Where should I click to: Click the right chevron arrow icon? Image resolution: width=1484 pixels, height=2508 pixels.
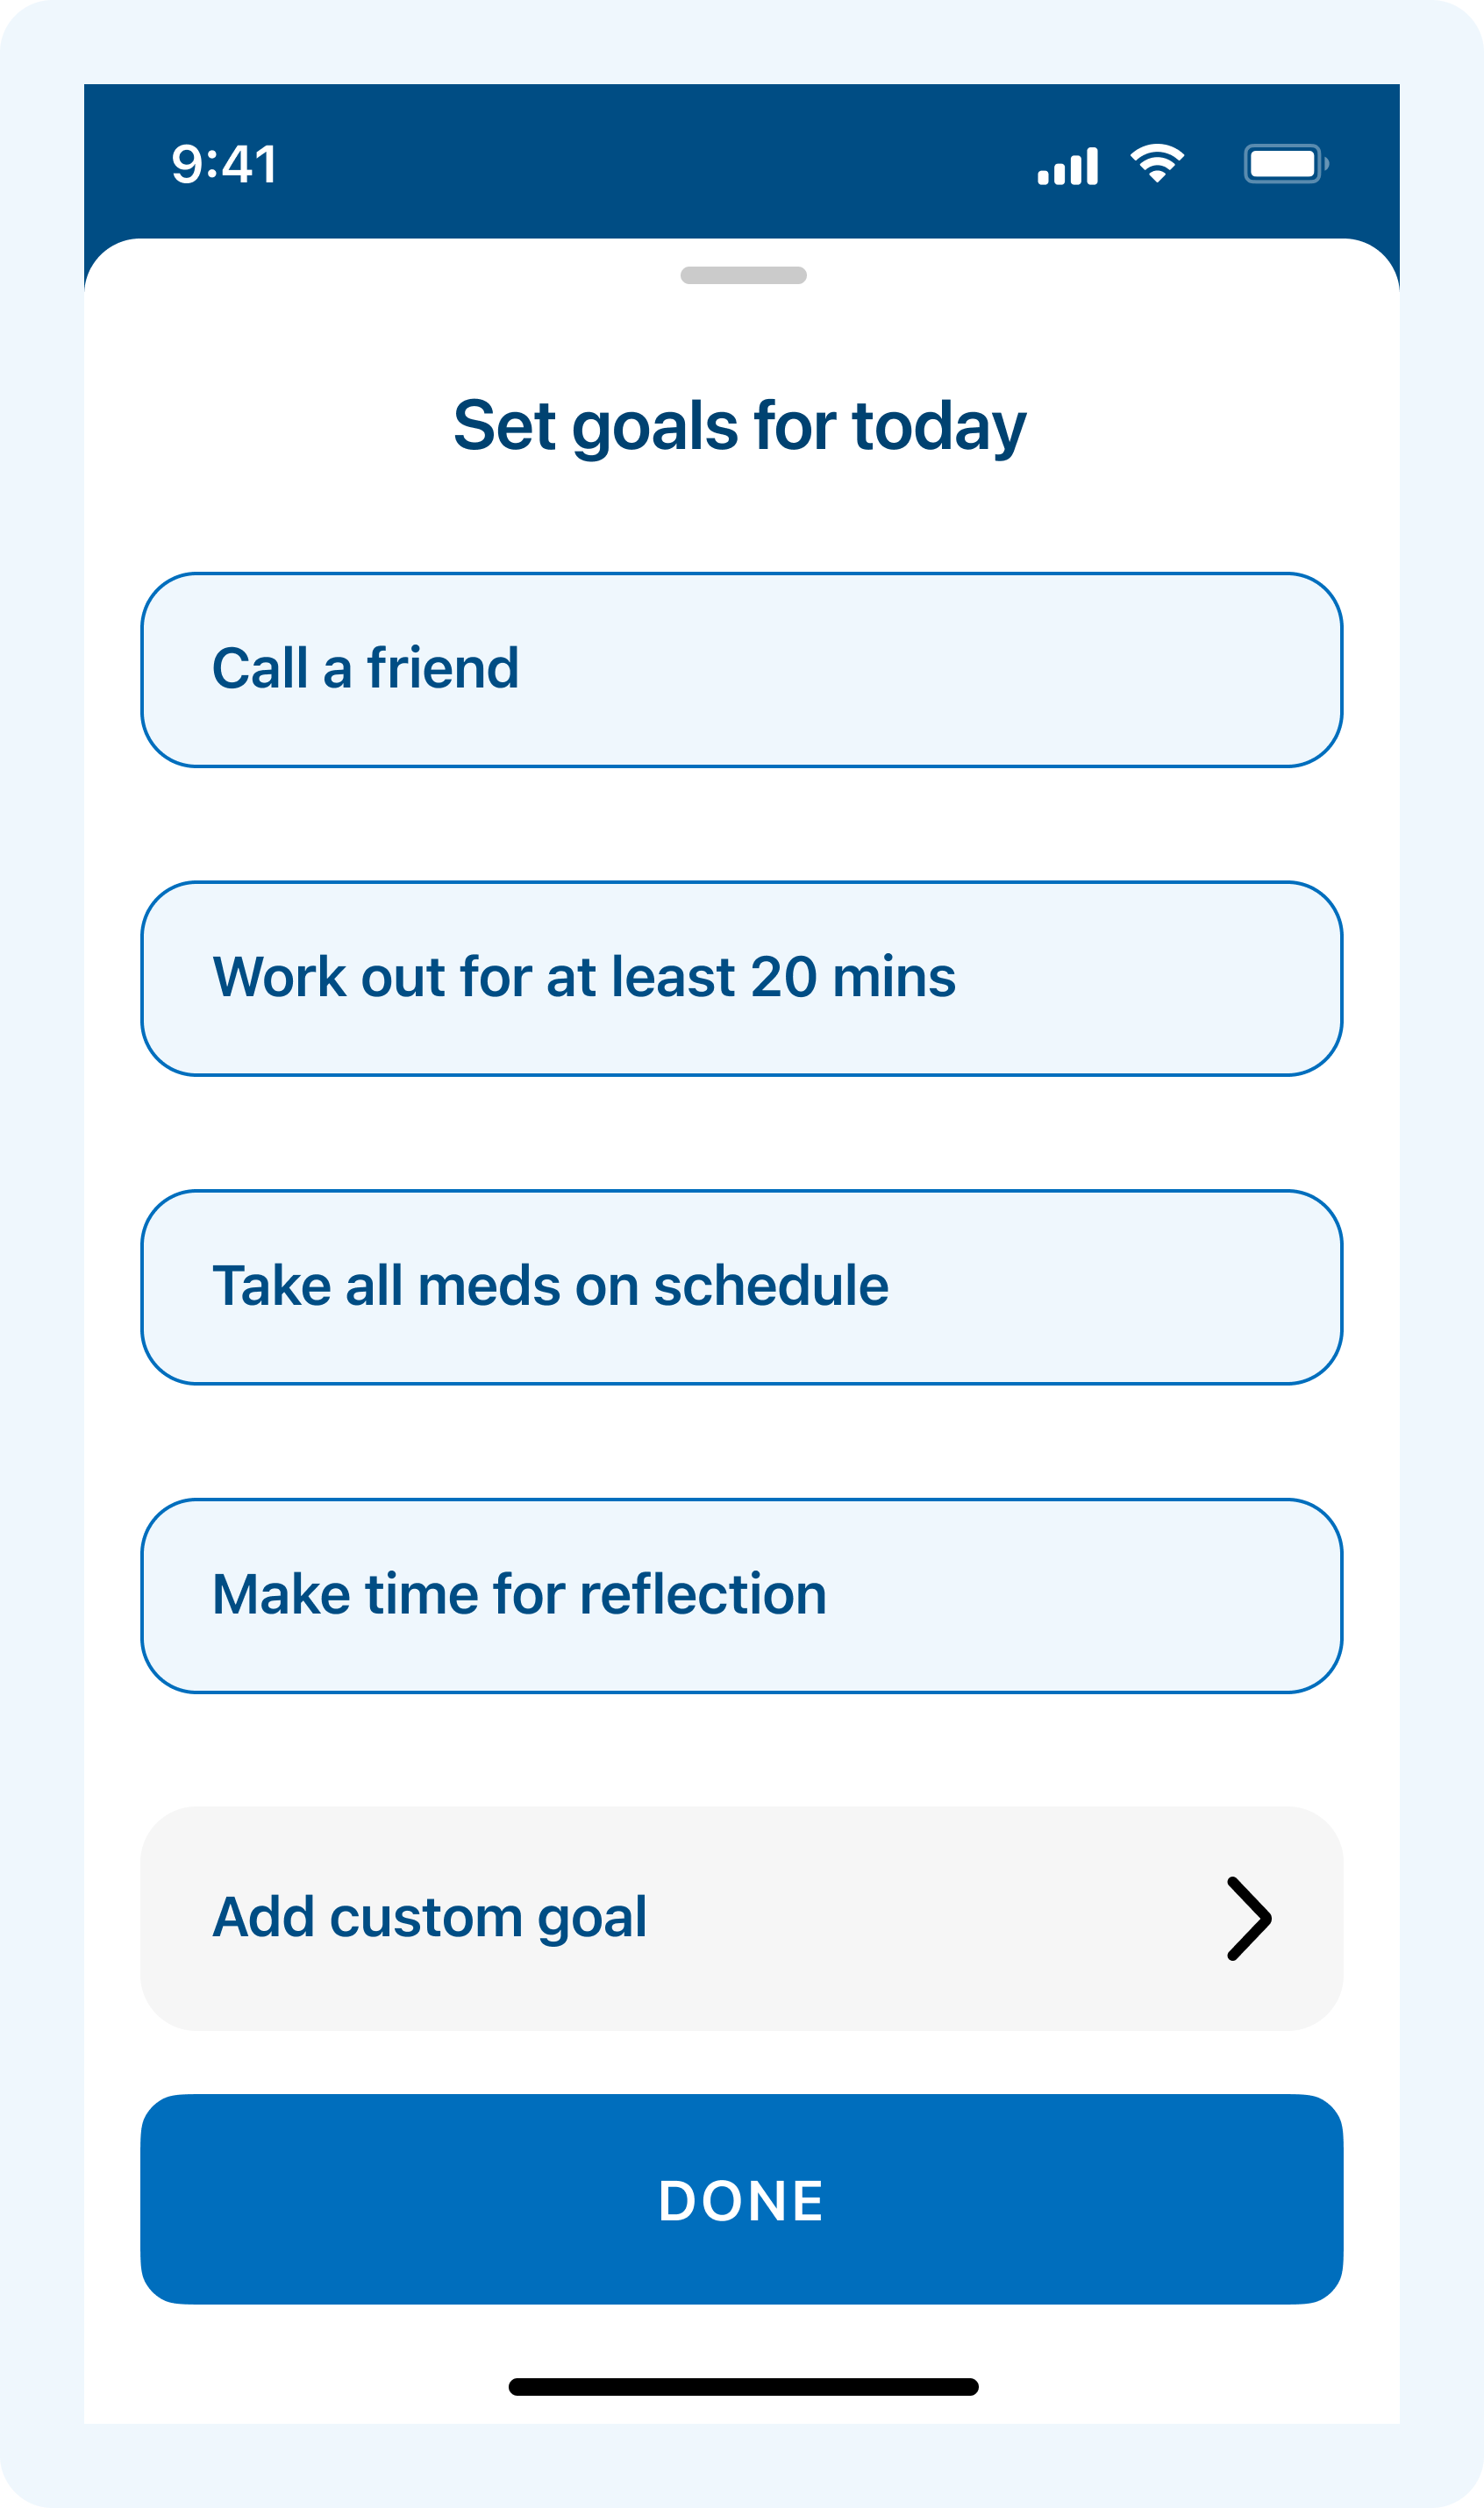1249,1918
